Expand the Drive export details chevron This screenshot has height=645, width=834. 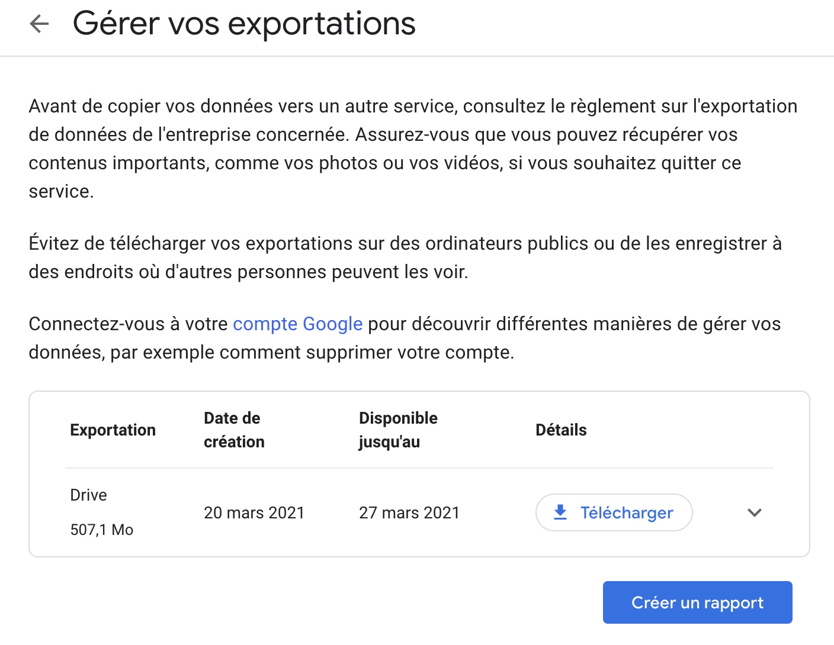tap(754, 512)
